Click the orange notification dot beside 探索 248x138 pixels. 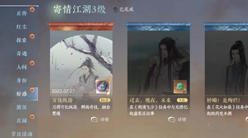(x=32, y=36)
